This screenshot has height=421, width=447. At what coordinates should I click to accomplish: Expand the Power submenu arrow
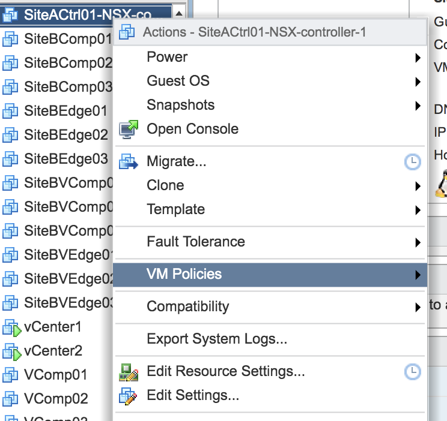[x=418, y=58]
